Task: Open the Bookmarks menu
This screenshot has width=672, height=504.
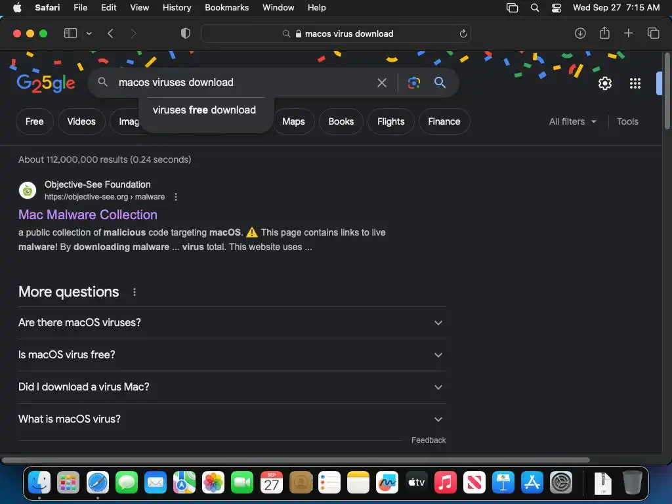Action: pos(226,8)
